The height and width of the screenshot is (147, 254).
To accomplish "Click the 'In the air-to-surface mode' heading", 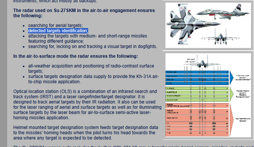I will pos(76,56).
